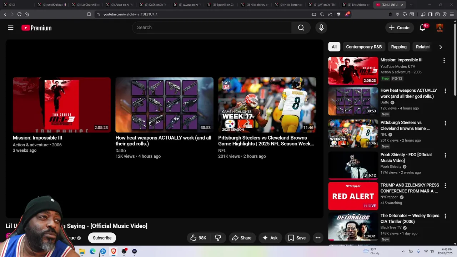Screen dimensions: 457x257
Task: Select the Related filter chip
Action: tap(423, 47)
